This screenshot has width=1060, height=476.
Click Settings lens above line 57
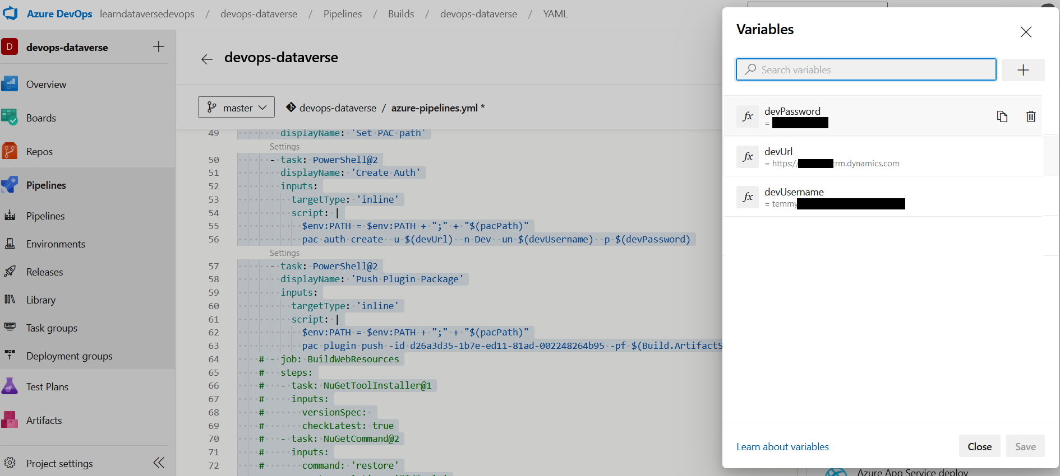coord(284,253)
